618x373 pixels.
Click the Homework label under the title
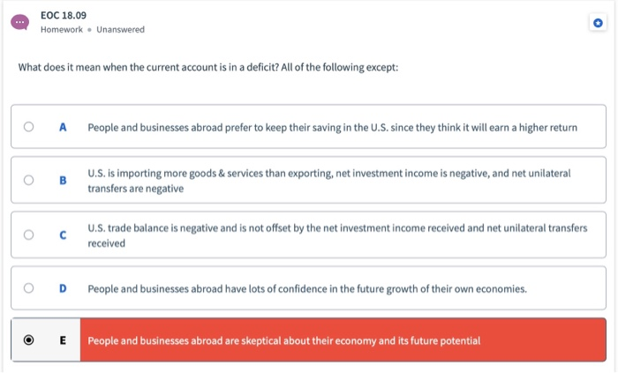pos(62,29)
